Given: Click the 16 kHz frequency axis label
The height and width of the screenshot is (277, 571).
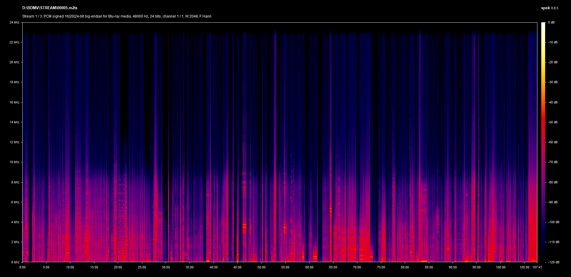Looking at the screenshot, I should click(x=14, y=103).
